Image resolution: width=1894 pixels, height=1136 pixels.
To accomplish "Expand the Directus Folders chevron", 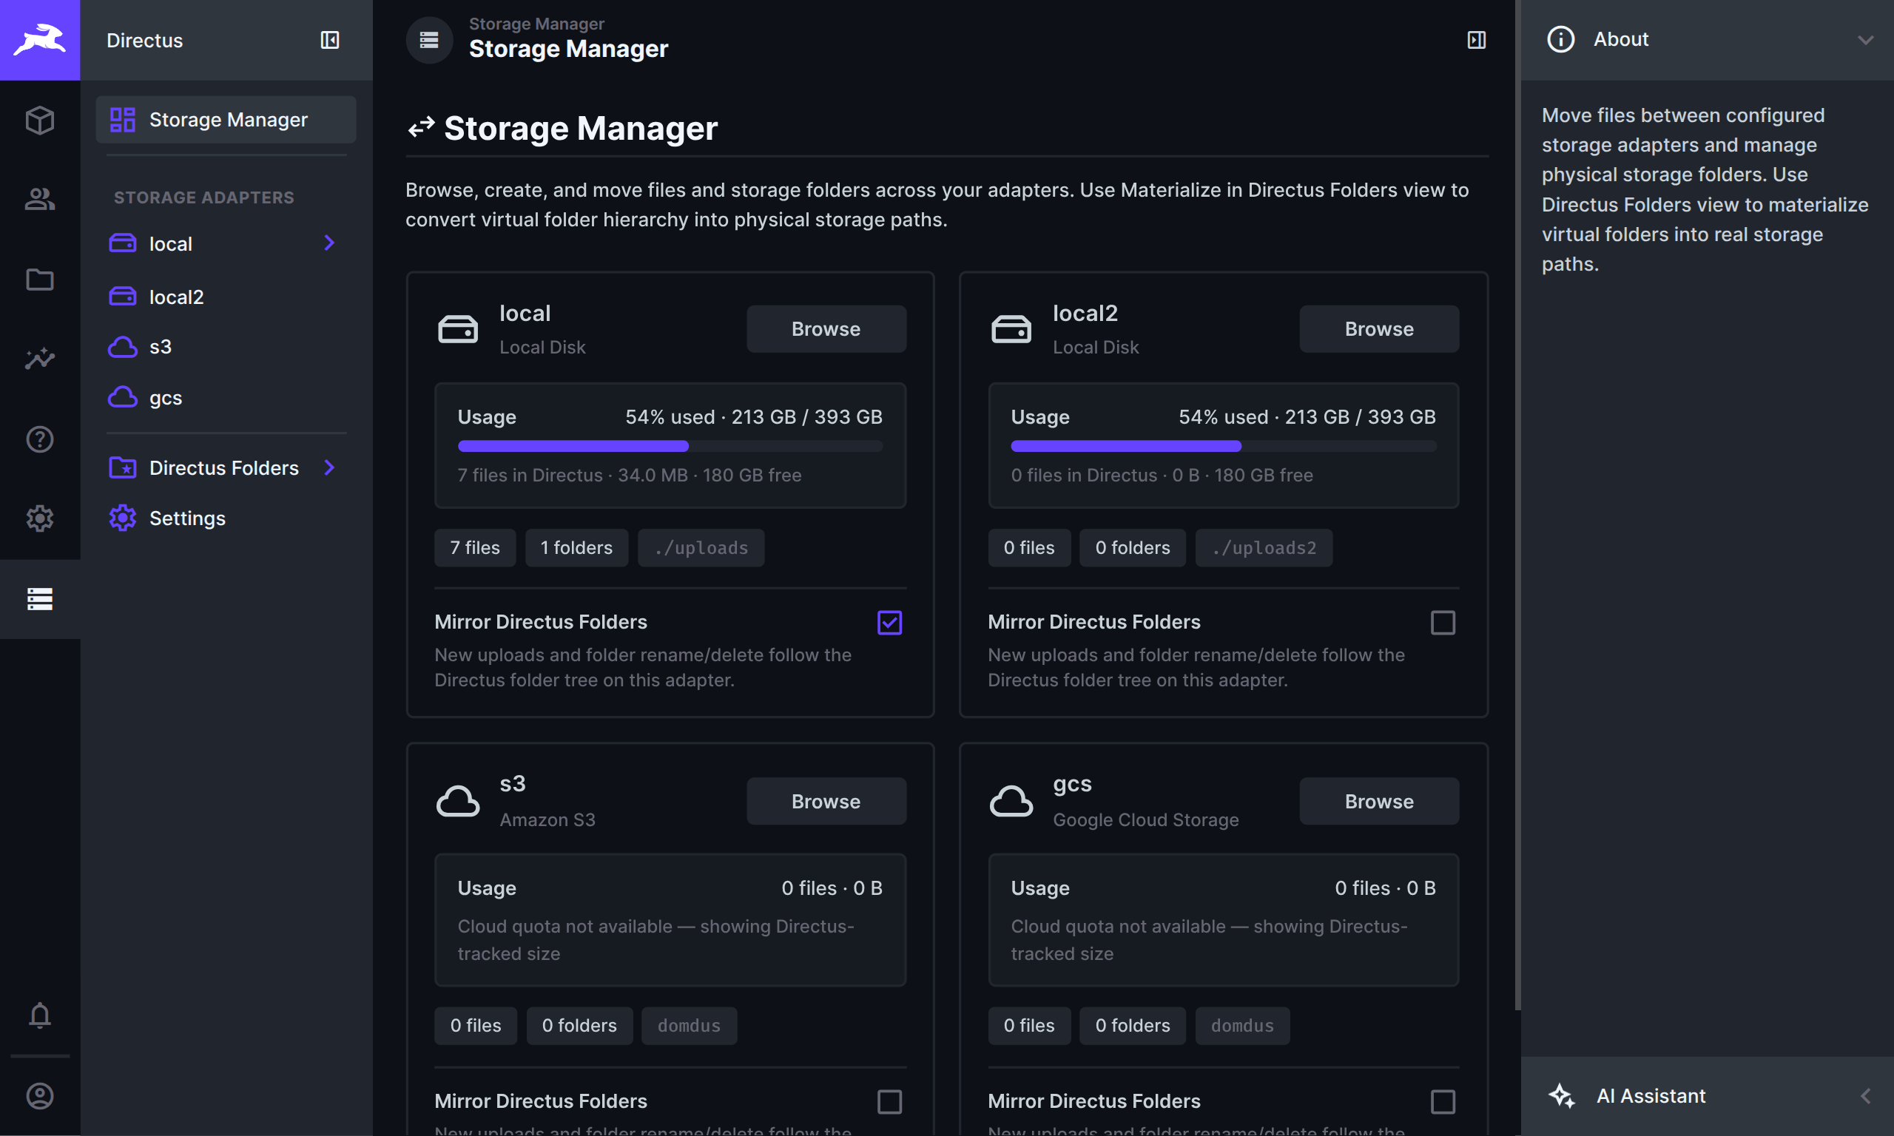I will tap(329, 467).
